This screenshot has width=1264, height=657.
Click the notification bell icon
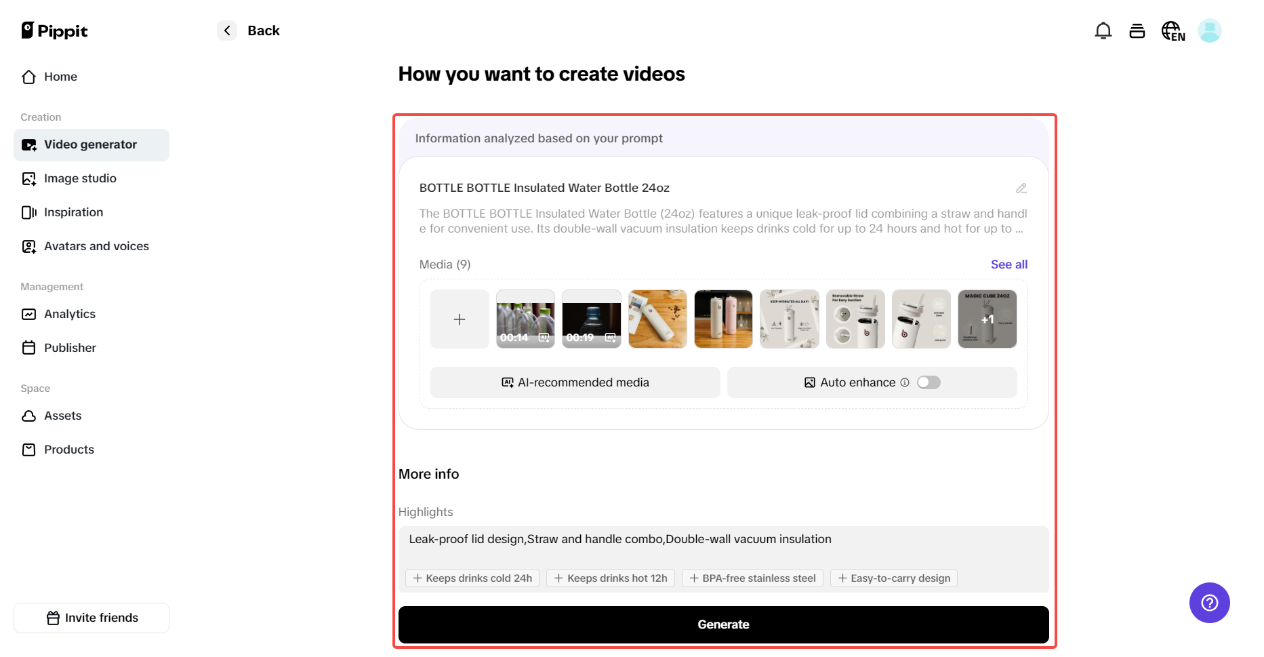click(1103, 31)
